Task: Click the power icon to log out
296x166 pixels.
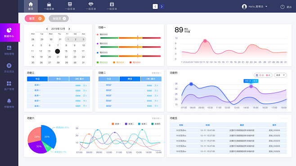Action: (x=283, y=7)
